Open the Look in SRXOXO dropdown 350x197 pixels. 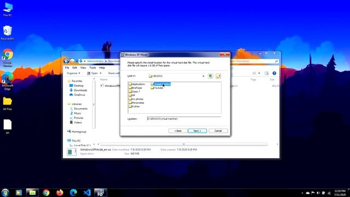coord(203,76)
